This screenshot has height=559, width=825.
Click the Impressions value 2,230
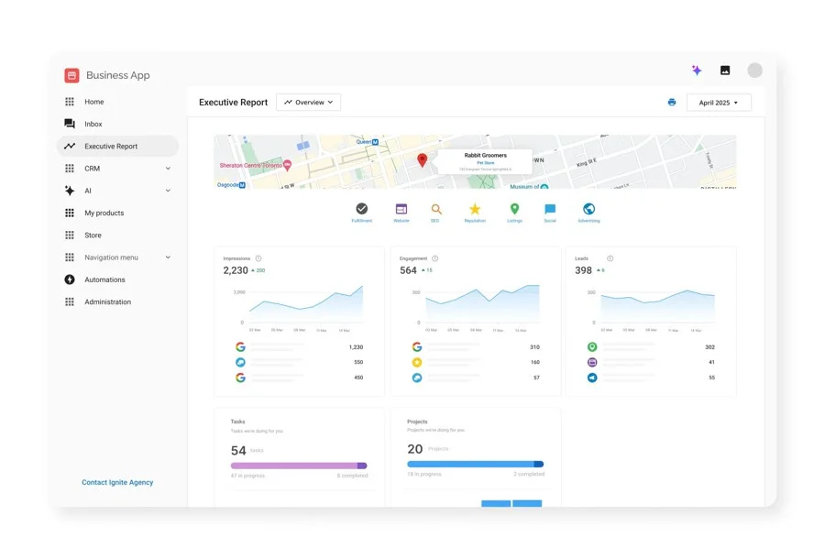tap(236, 270)
